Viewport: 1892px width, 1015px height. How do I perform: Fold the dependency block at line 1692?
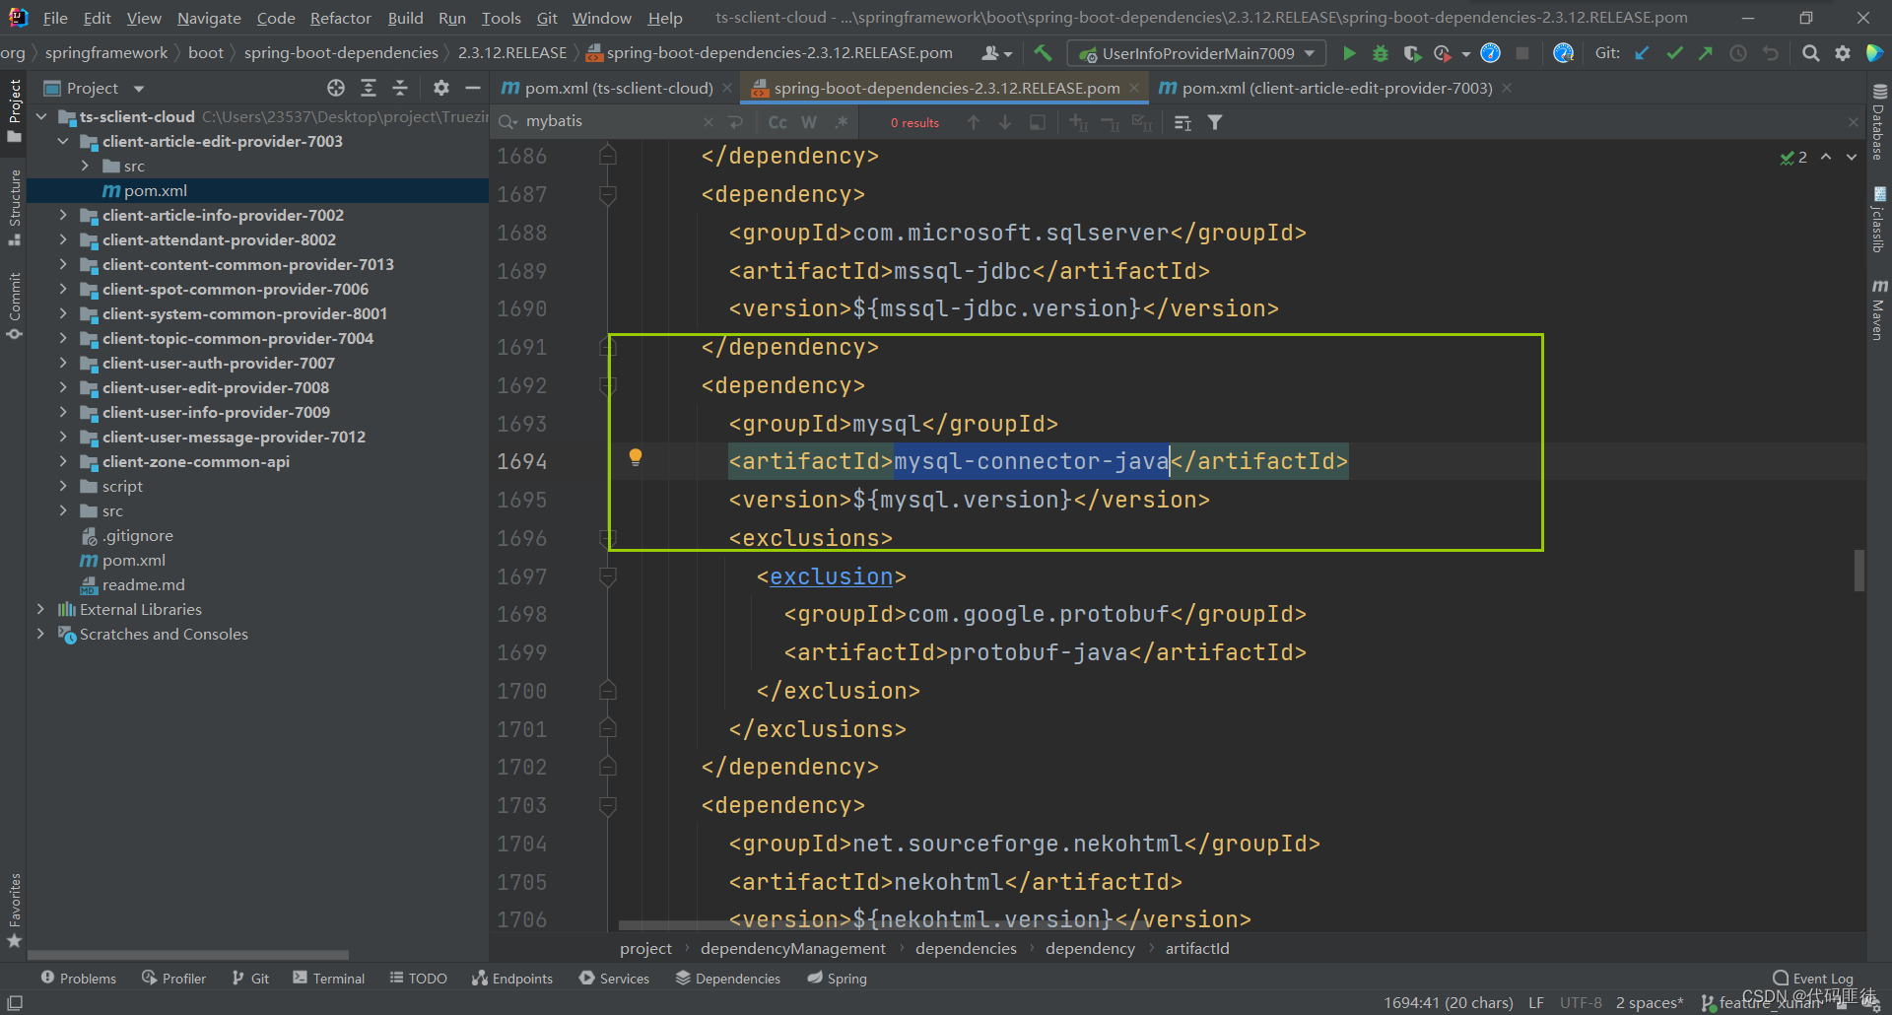[608, 386]
